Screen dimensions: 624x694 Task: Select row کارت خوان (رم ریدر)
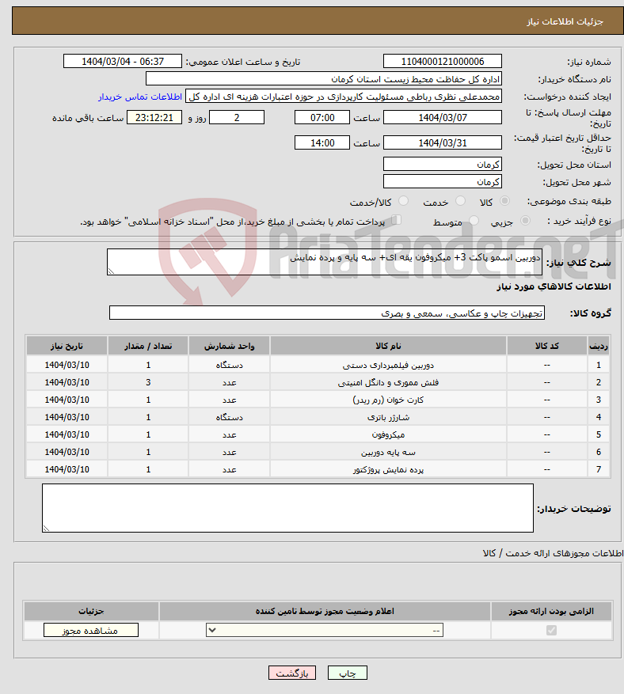pyautogui.click(x=318, y=400)
